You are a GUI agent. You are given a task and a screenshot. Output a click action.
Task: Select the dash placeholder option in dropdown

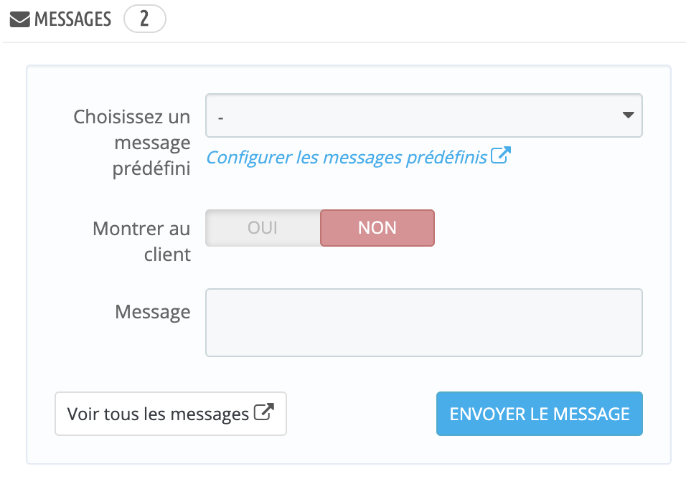click(x=221, y=118)
